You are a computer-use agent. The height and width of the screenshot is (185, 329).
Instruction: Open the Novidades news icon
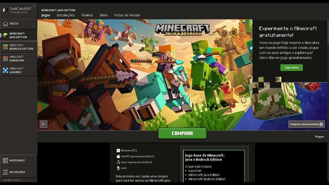5,160
